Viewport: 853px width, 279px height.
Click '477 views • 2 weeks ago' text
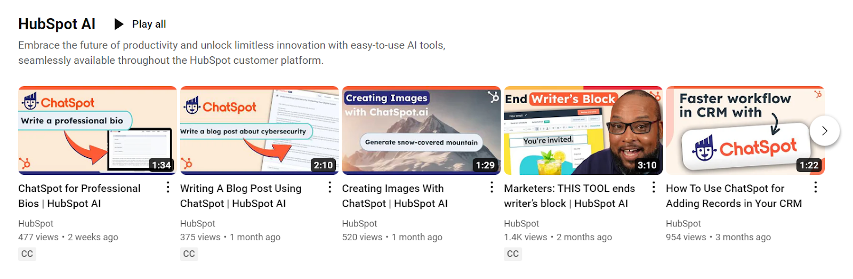68,237
